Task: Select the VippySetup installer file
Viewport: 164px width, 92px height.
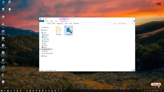Action: pyautogui.click(x=69, y=31)
